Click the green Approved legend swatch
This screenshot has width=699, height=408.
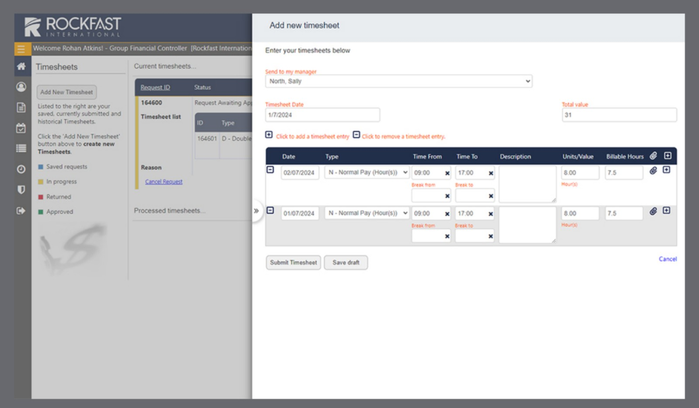[x=41, y=212]
